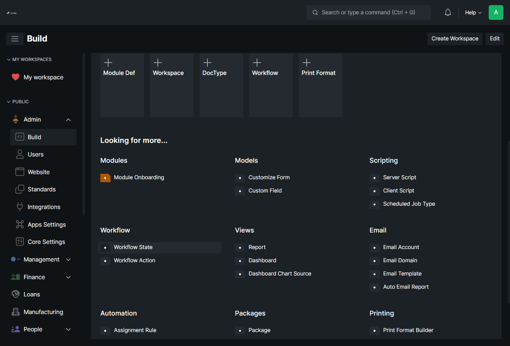510x346 pixels.
Task: Open the Server Script link
Action: [399, 177]
